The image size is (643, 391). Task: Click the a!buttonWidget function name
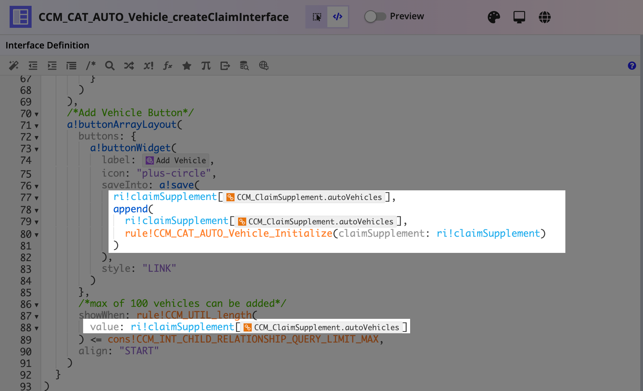click(130, 148)
